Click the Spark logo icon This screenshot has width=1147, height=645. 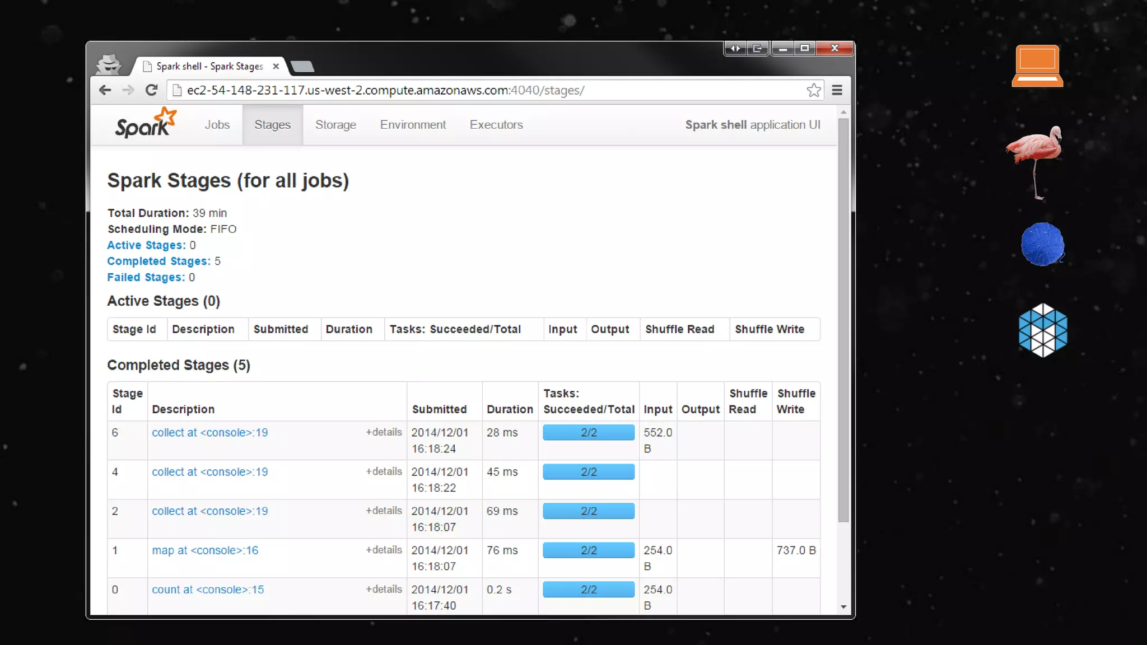(146, 124)
